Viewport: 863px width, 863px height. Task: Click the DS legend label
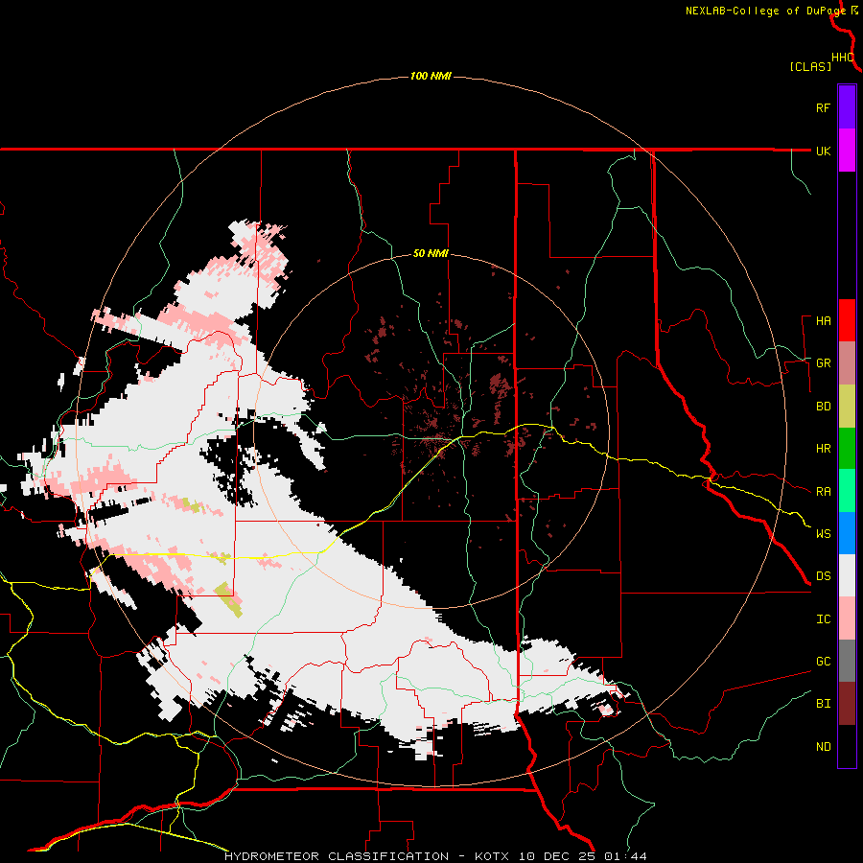(x=824, y=576)
